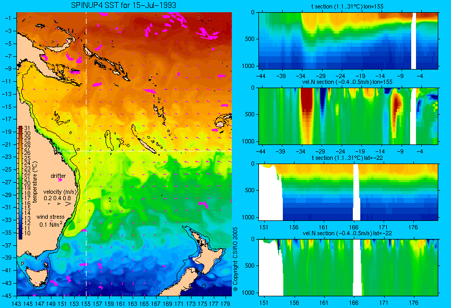This screenshot has width=451, height=308.
Task: Click the white gap at 166 in the lat=-22 temperature section
Action: pyautogui.click(x=356, y=192)
